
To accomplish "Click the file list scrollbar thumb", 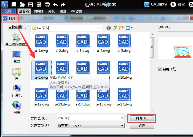I will tap(152, 47).
